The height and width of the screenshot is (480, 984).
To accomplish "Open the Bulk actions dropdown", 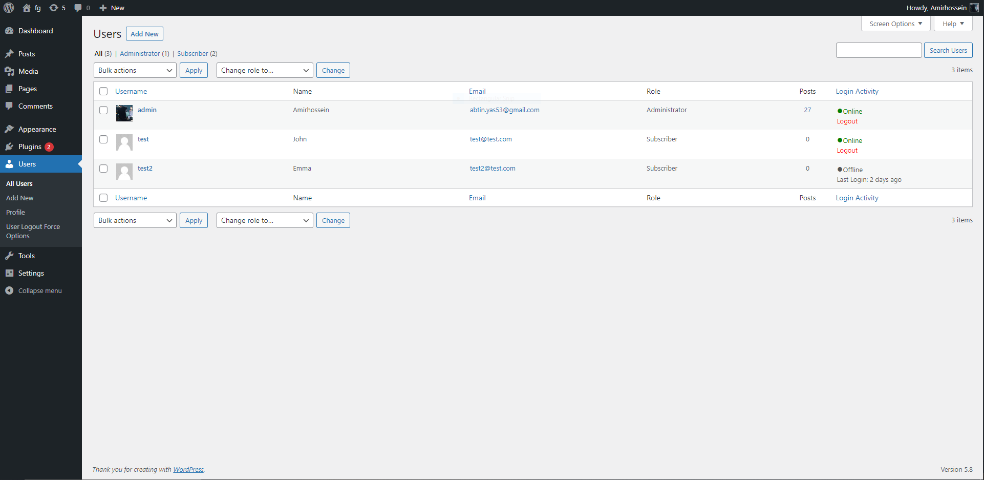I will point(135,70).
